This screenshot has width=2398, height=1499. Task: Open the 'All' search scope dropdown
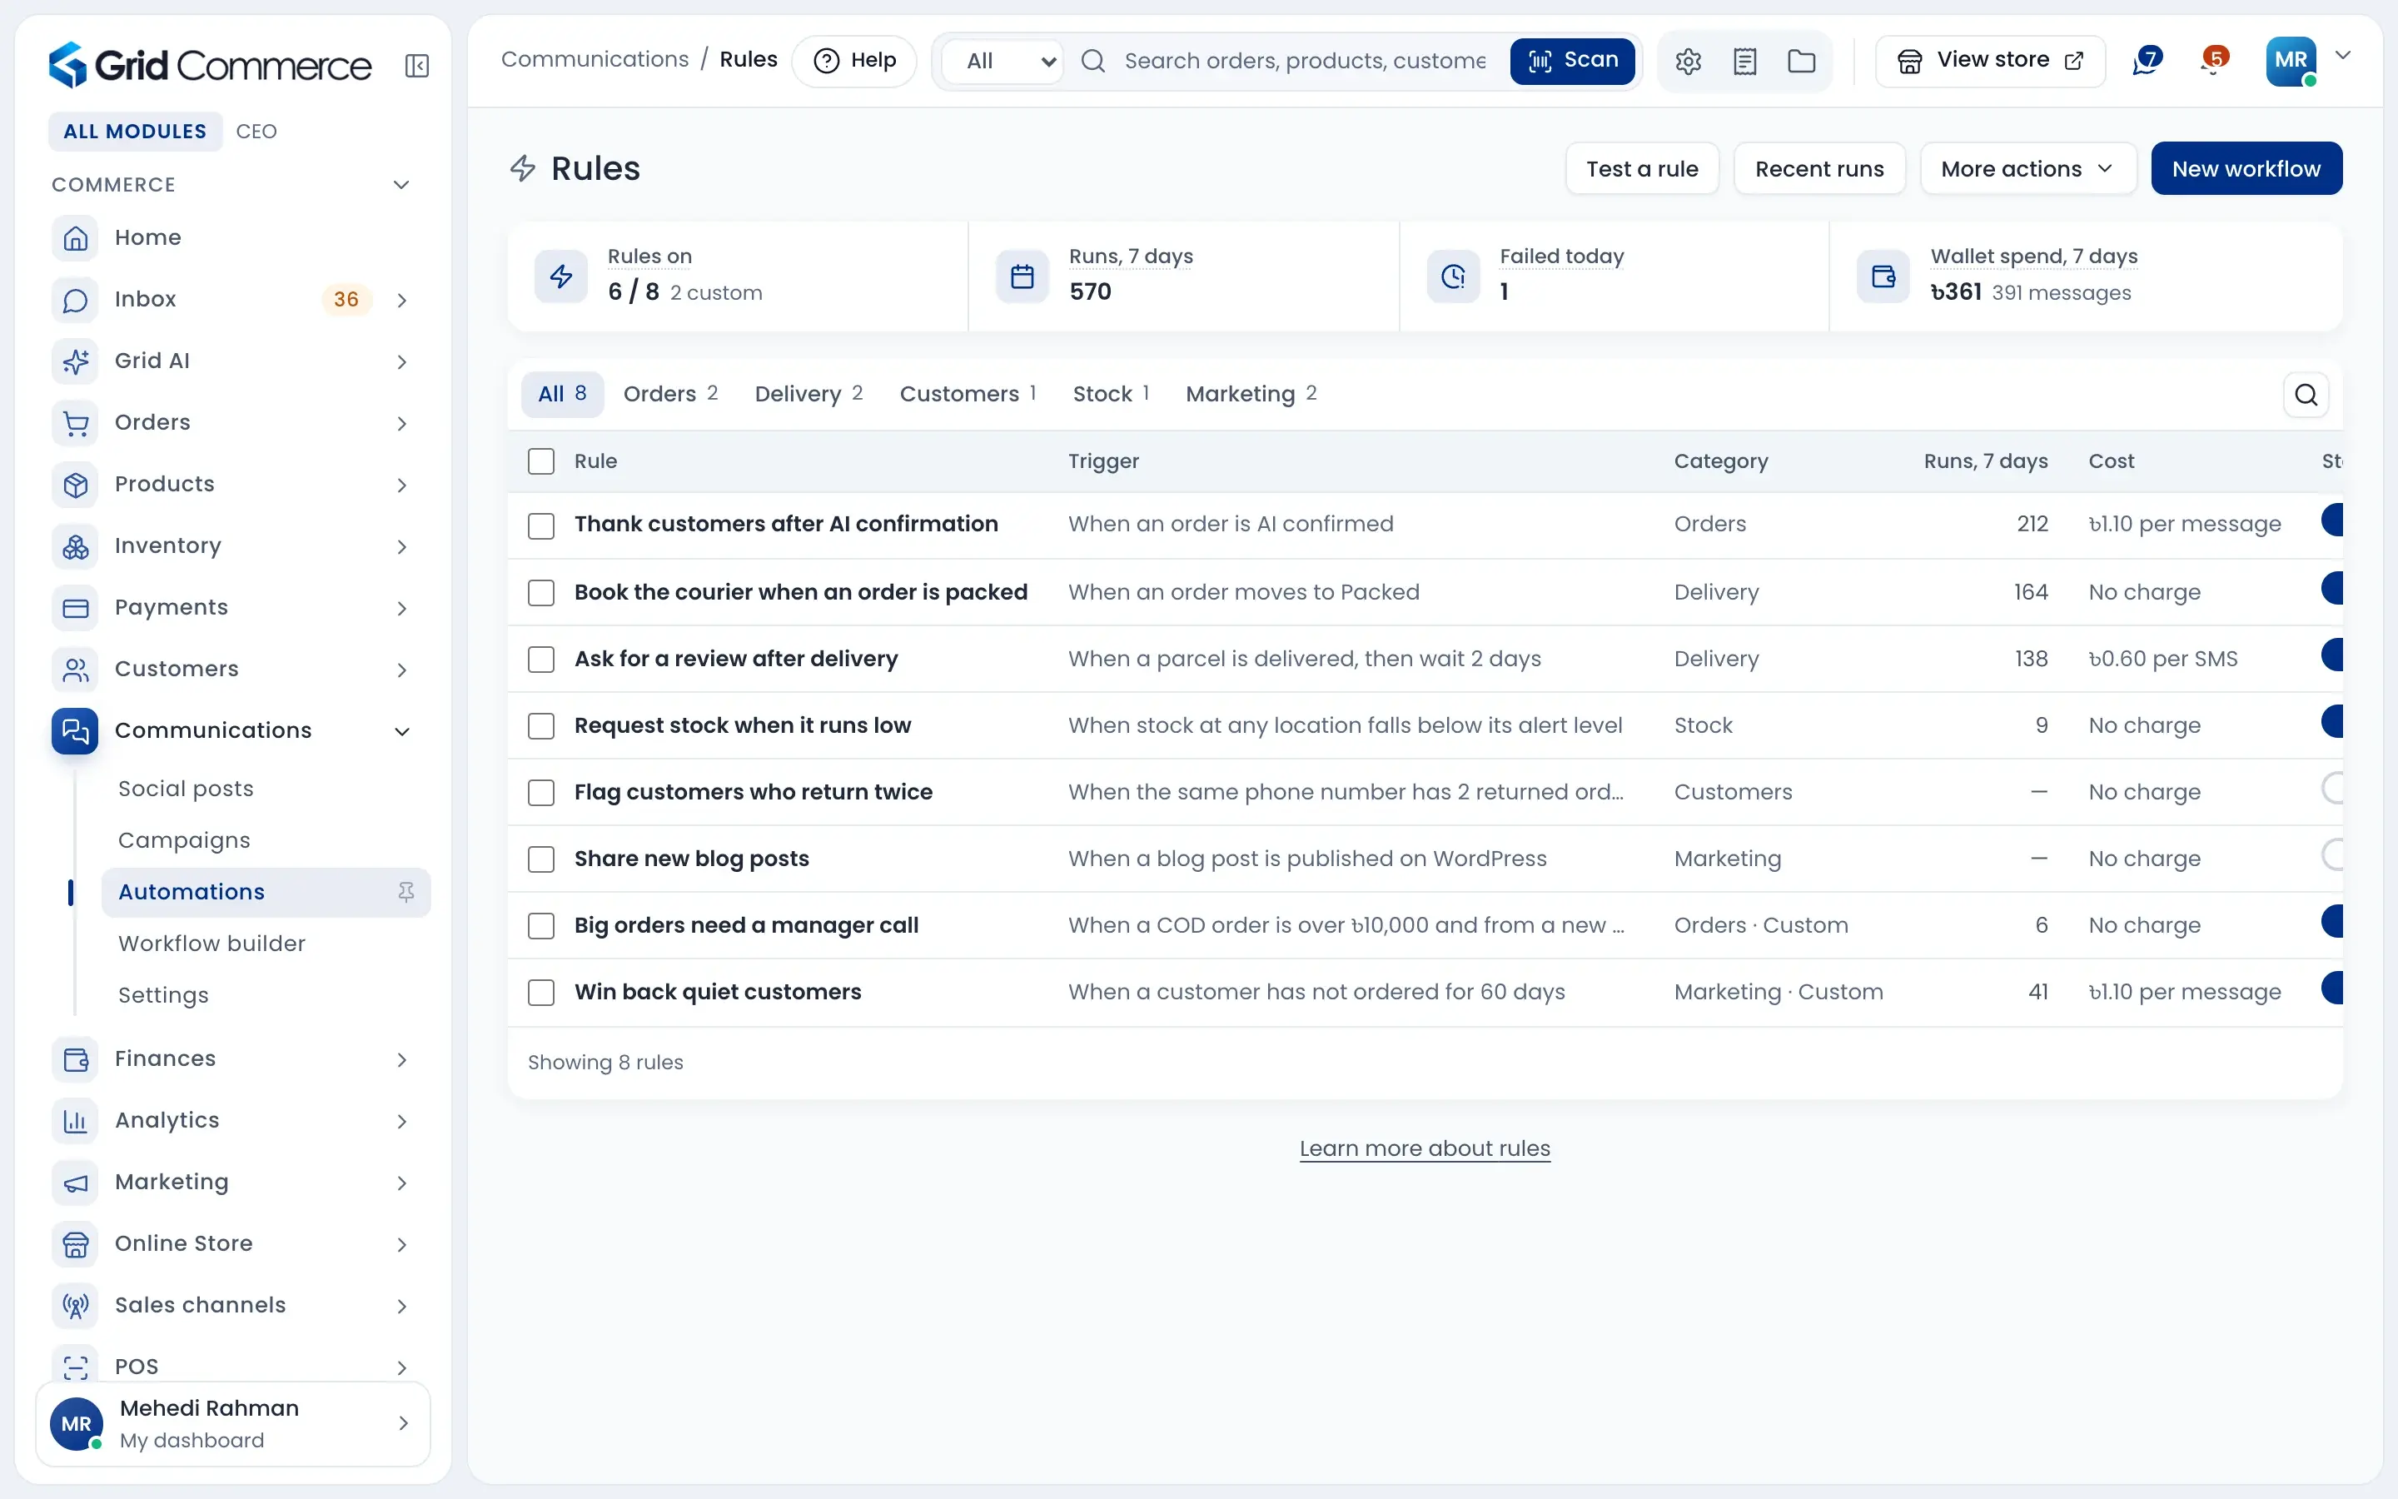coord(1002,62)
